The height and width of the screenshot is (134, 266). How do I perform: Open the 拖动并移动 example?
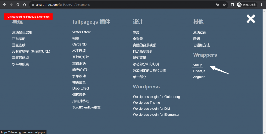(x=81, y=101)
